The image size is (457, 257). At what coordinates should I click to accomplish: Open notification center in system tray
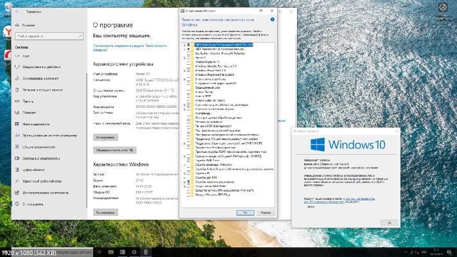tap(449, 252)
